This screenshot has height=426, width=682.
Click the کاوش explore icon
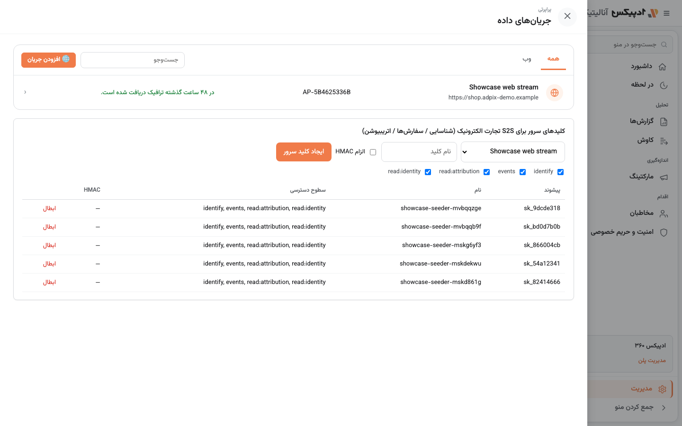[664, 141]
